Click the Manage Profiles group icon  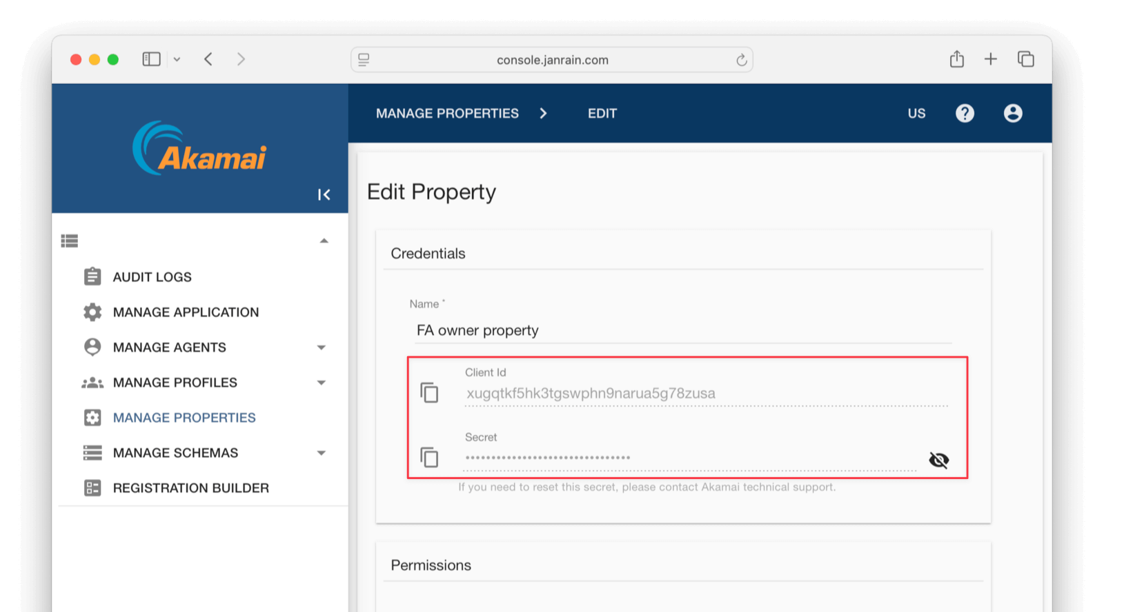click(x=92, y=382)
